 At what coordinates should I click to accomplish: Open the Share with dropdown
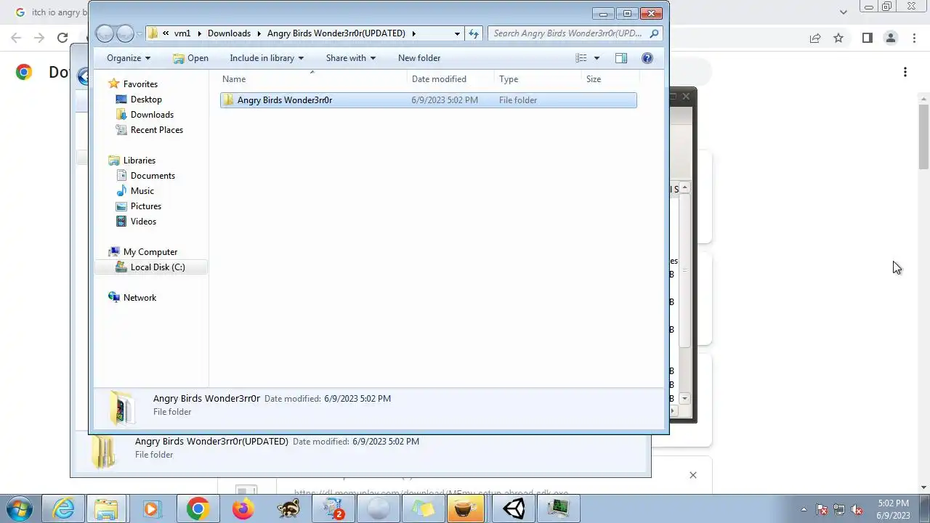pos(351,58)
